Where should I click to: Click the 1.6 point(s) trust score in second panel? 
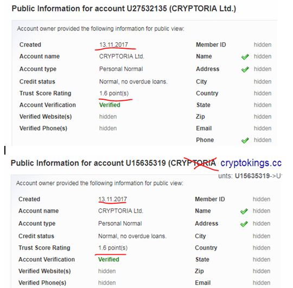(113, 248)
